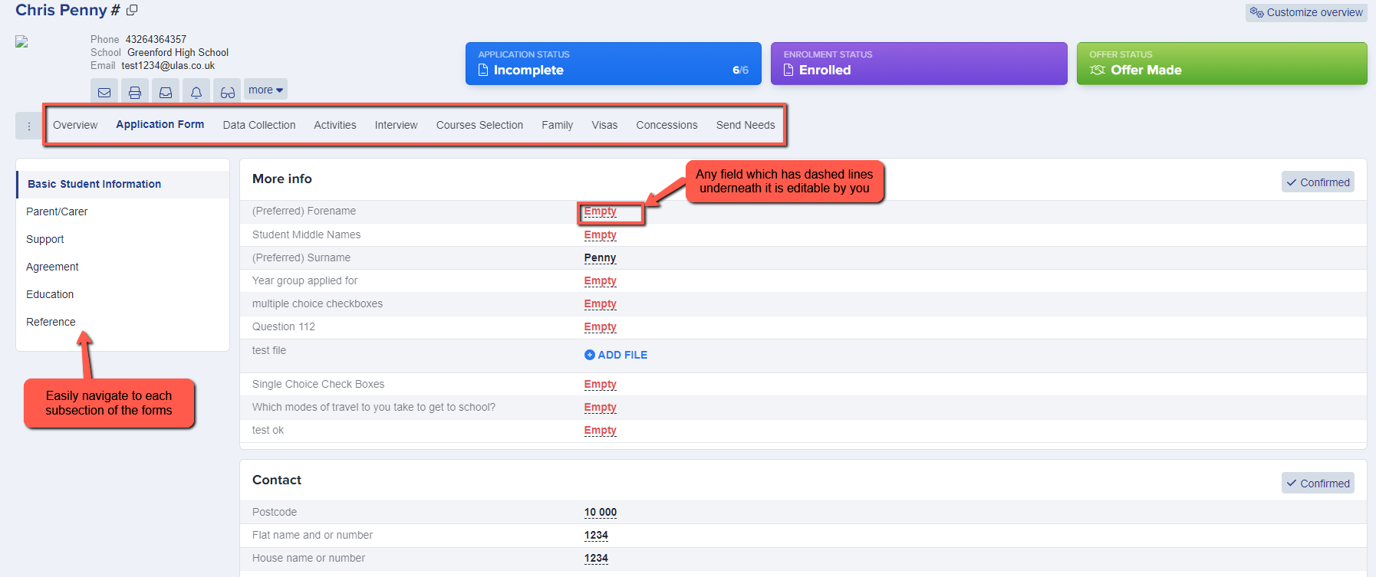The image size is (1376, 577).
Task: Click the glasses icon button
Action: [227, 92]
